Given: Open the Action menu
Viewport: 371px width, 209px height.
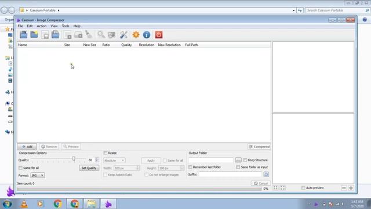Looking at the screenshot, I should [42, 26].
